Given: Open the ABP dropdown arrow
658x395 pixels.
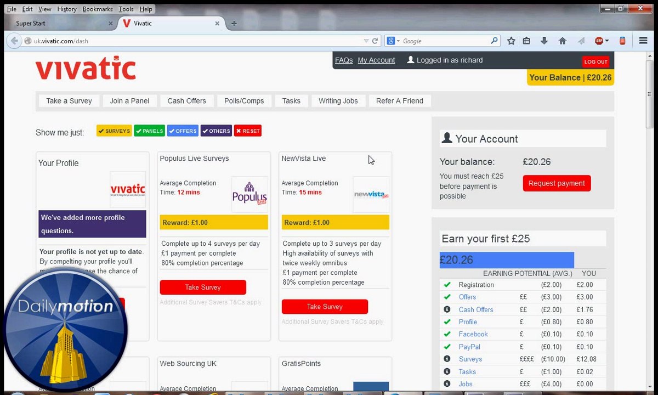Looking at the screenshot, I should [x=607, y=41].
